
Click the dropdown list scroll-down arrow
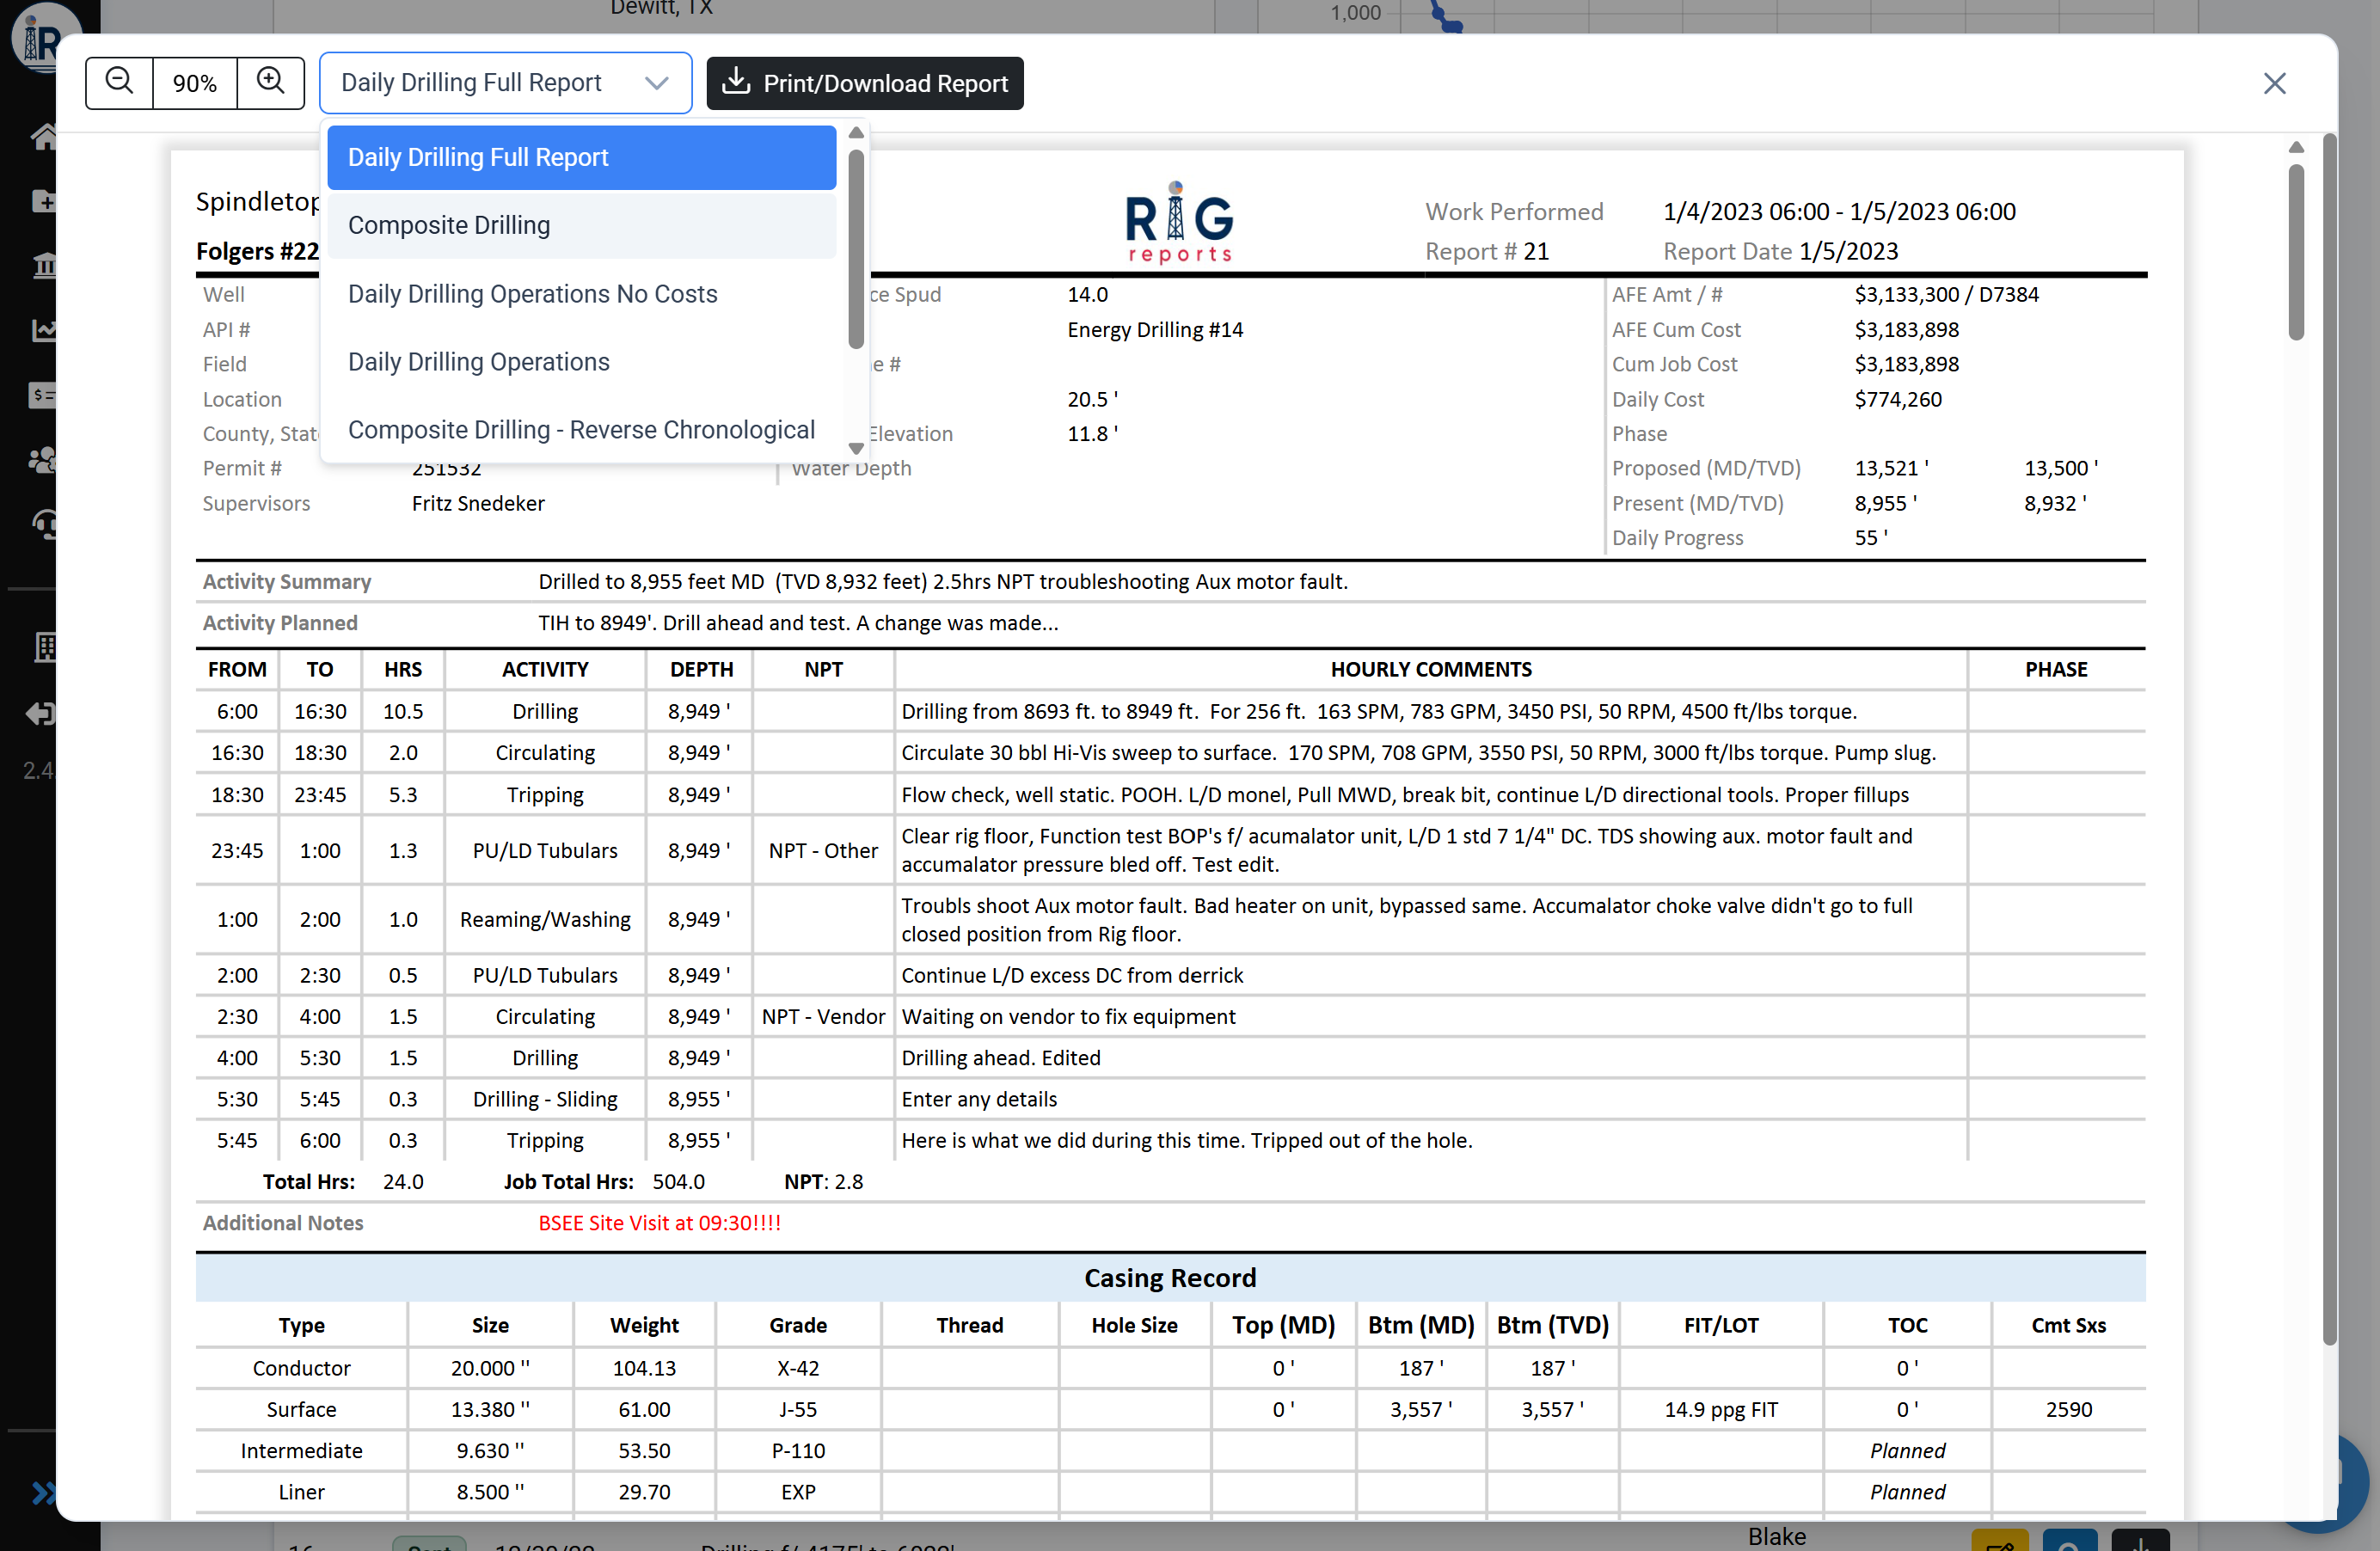point(856,448)
